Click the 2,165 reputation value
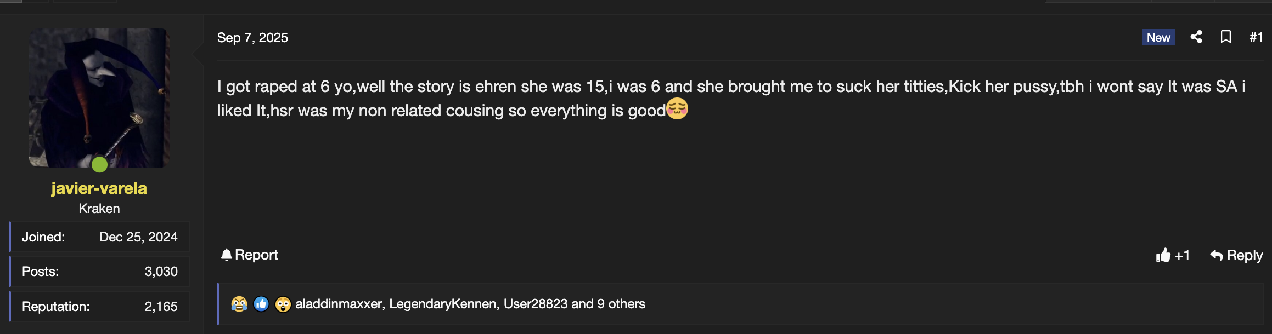This screenshot has width=1272, height=334. pyautogui.click(x=161, y=307)
